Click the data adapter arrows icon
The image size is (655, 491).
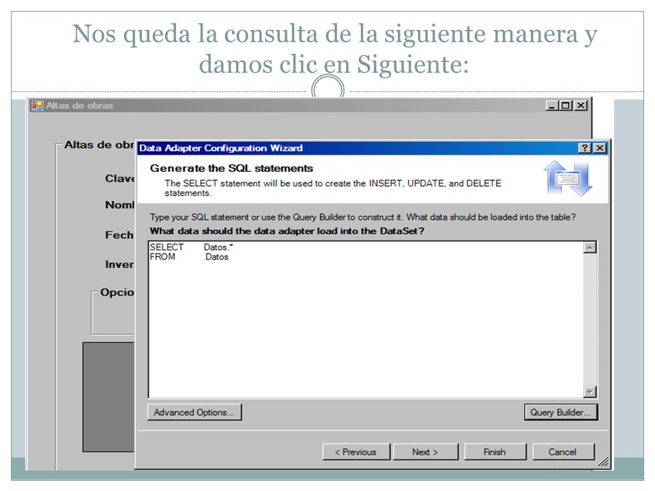[568, 178]
